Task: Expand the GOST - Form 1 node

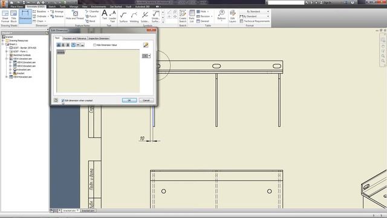Action: [7, 51]
